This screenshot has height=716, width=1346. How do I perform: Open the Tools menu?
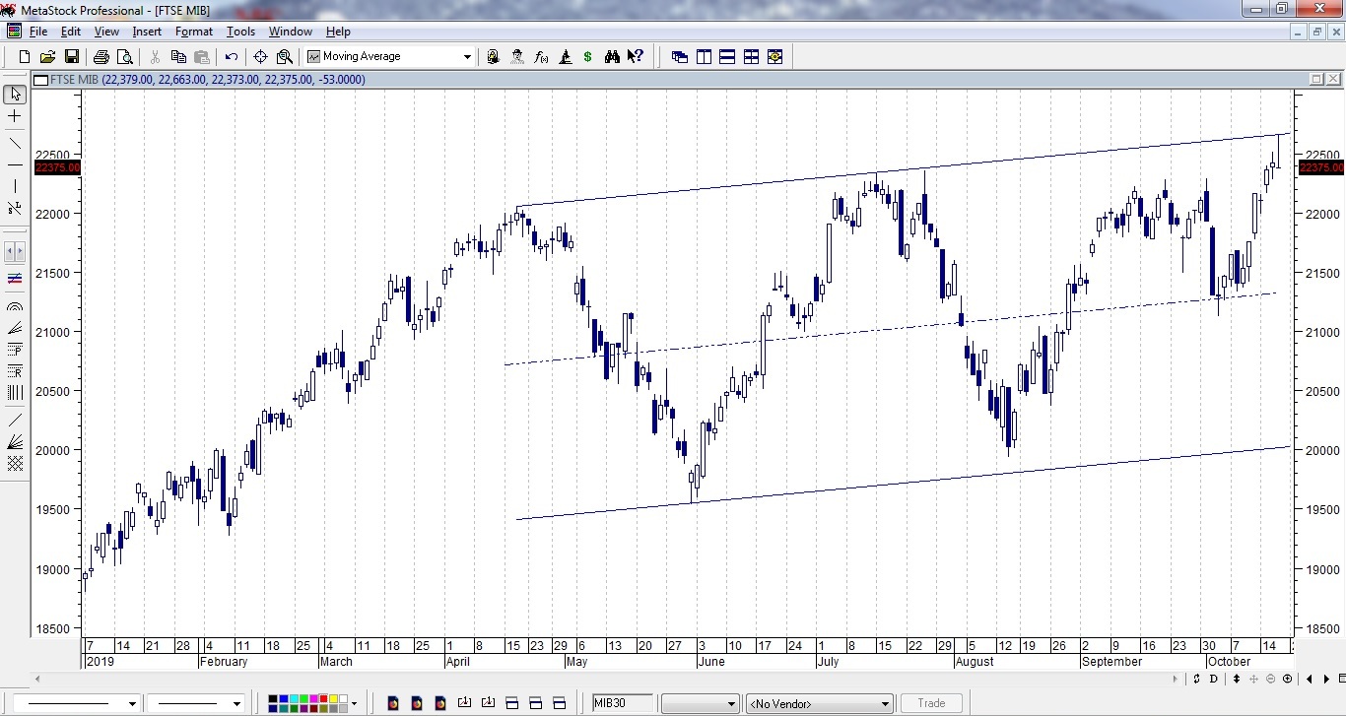tap(240, 32)
